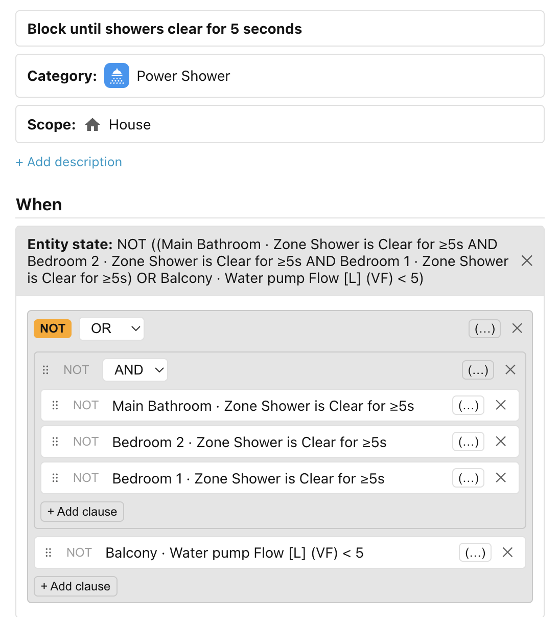Click the Bedroom 1 clause drag handle
This screenshot has height=617, width=559.
[55, 478]
